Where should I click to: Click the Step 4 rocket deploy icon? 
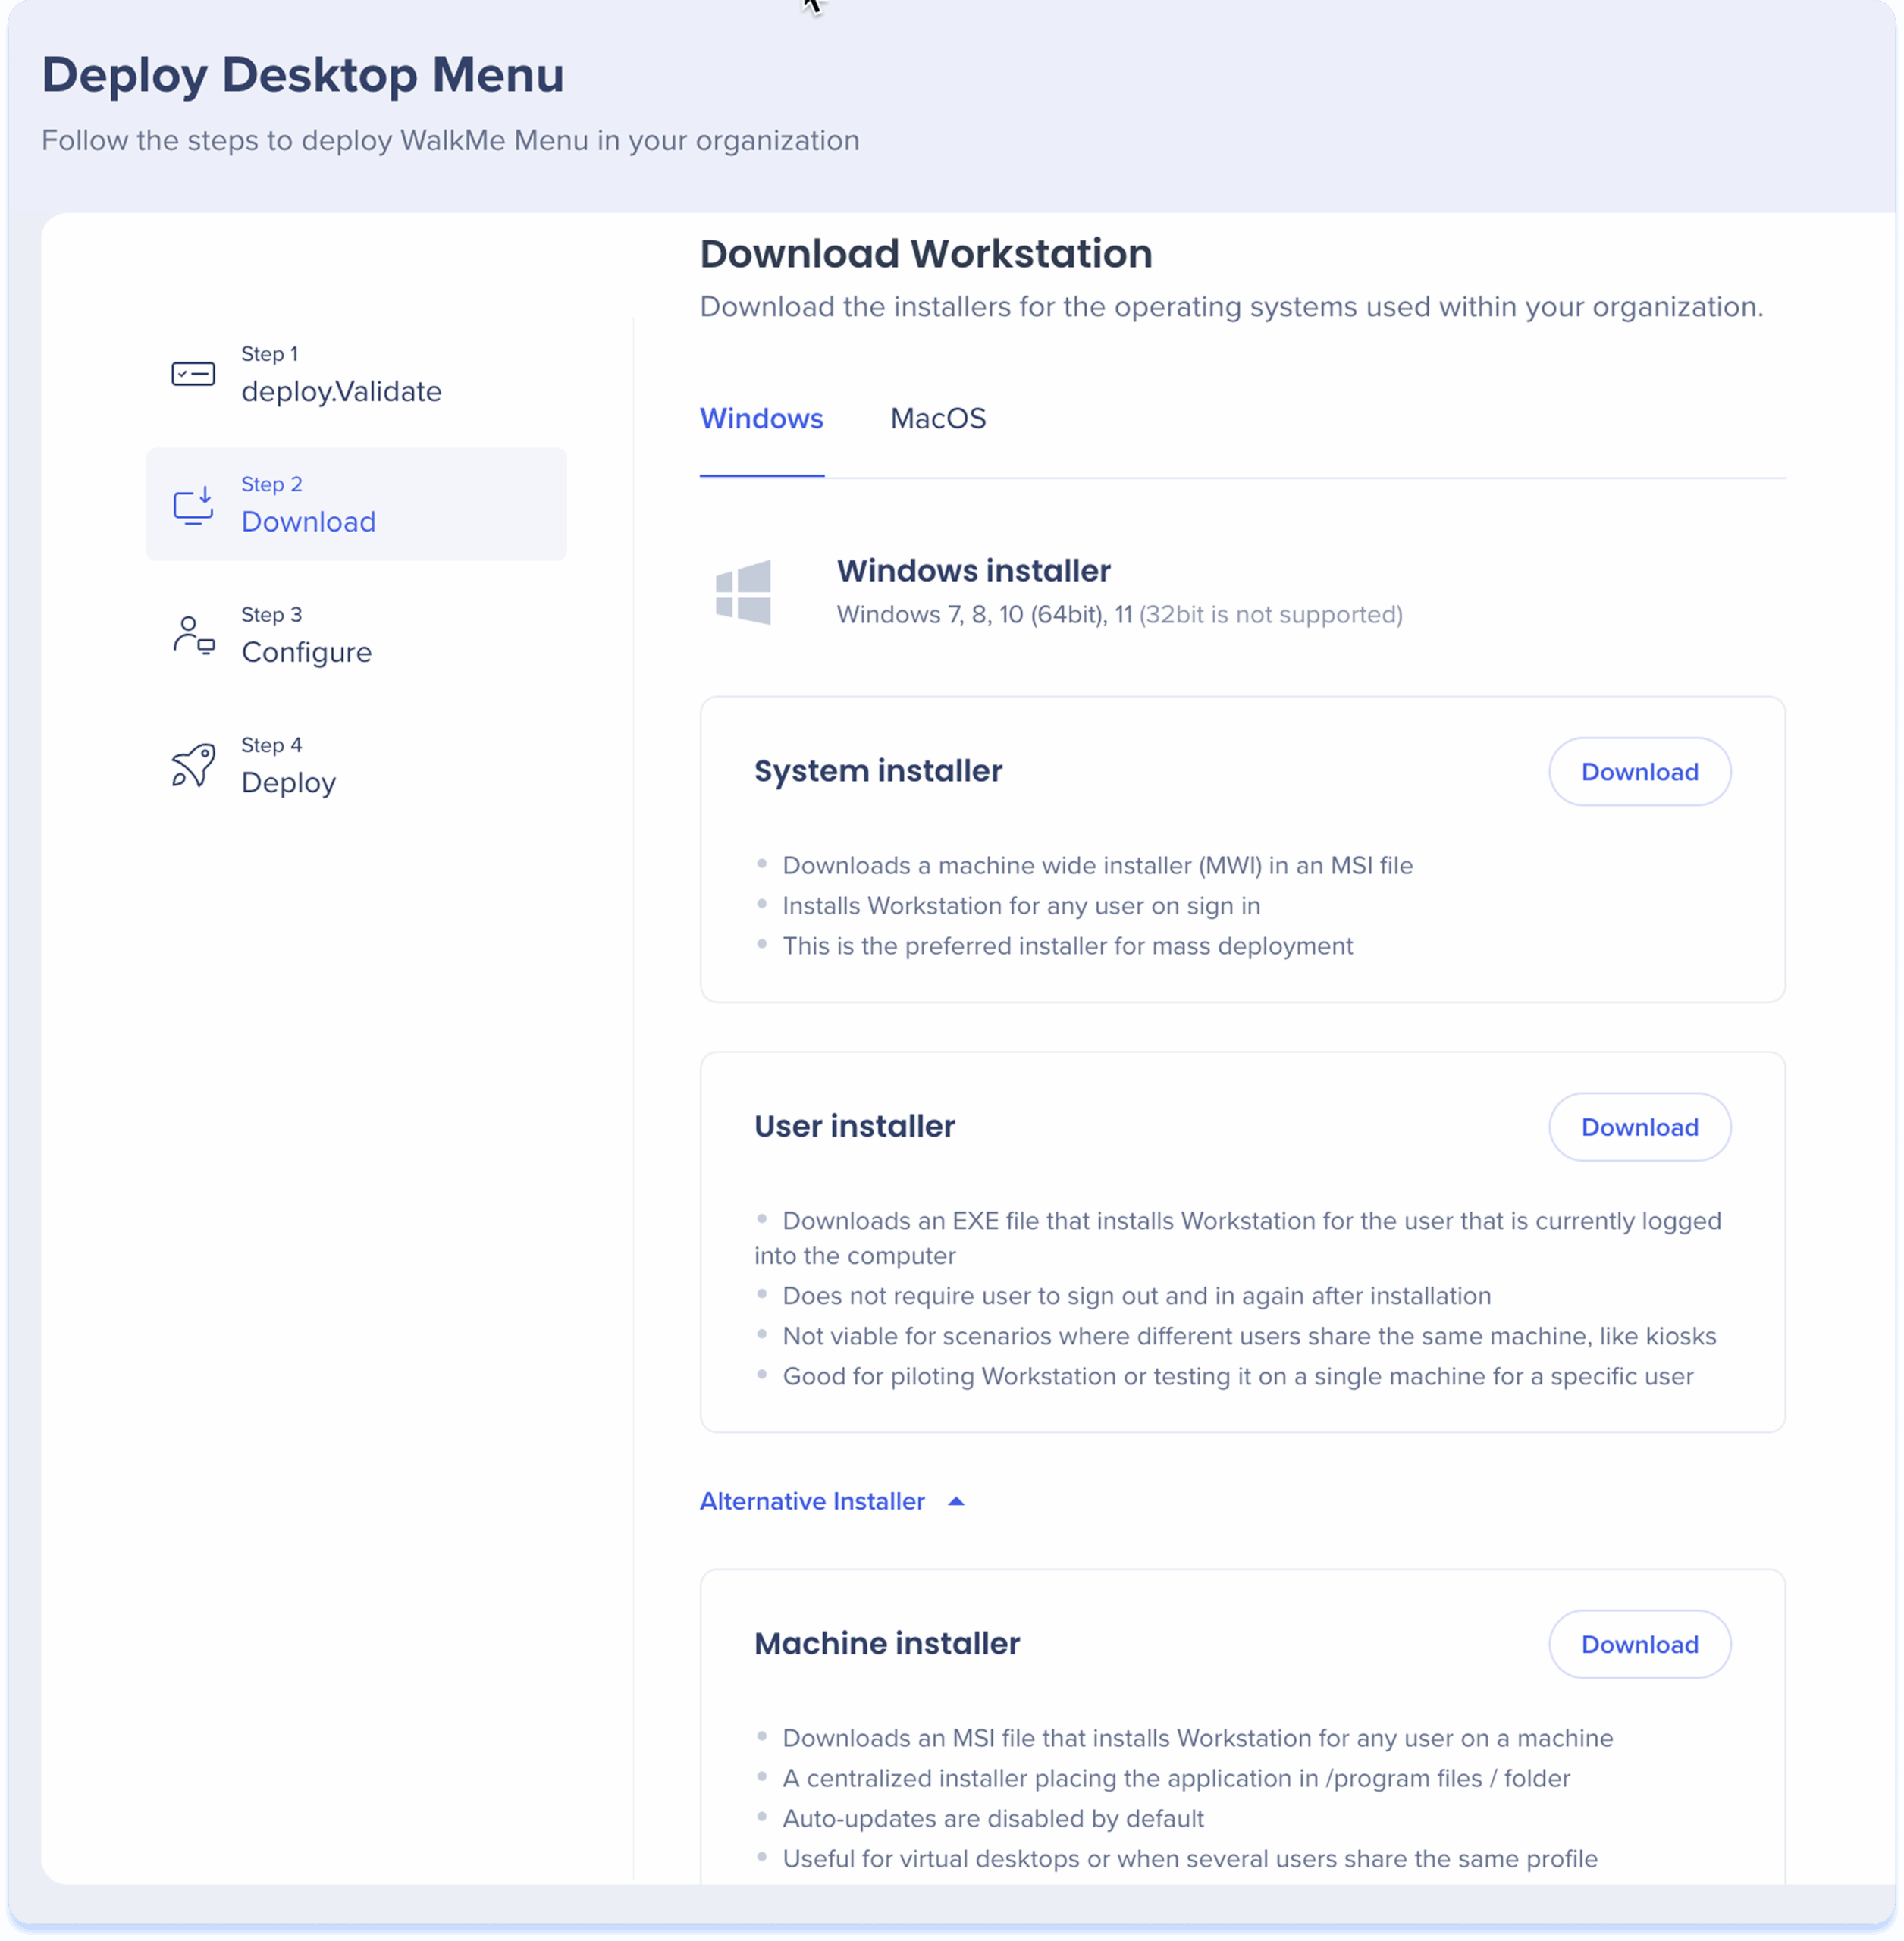pyautogui.click(x=193, y=766)
